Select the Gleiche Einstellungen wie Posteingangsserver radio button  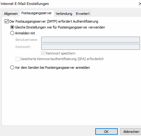tap(12, 27)
